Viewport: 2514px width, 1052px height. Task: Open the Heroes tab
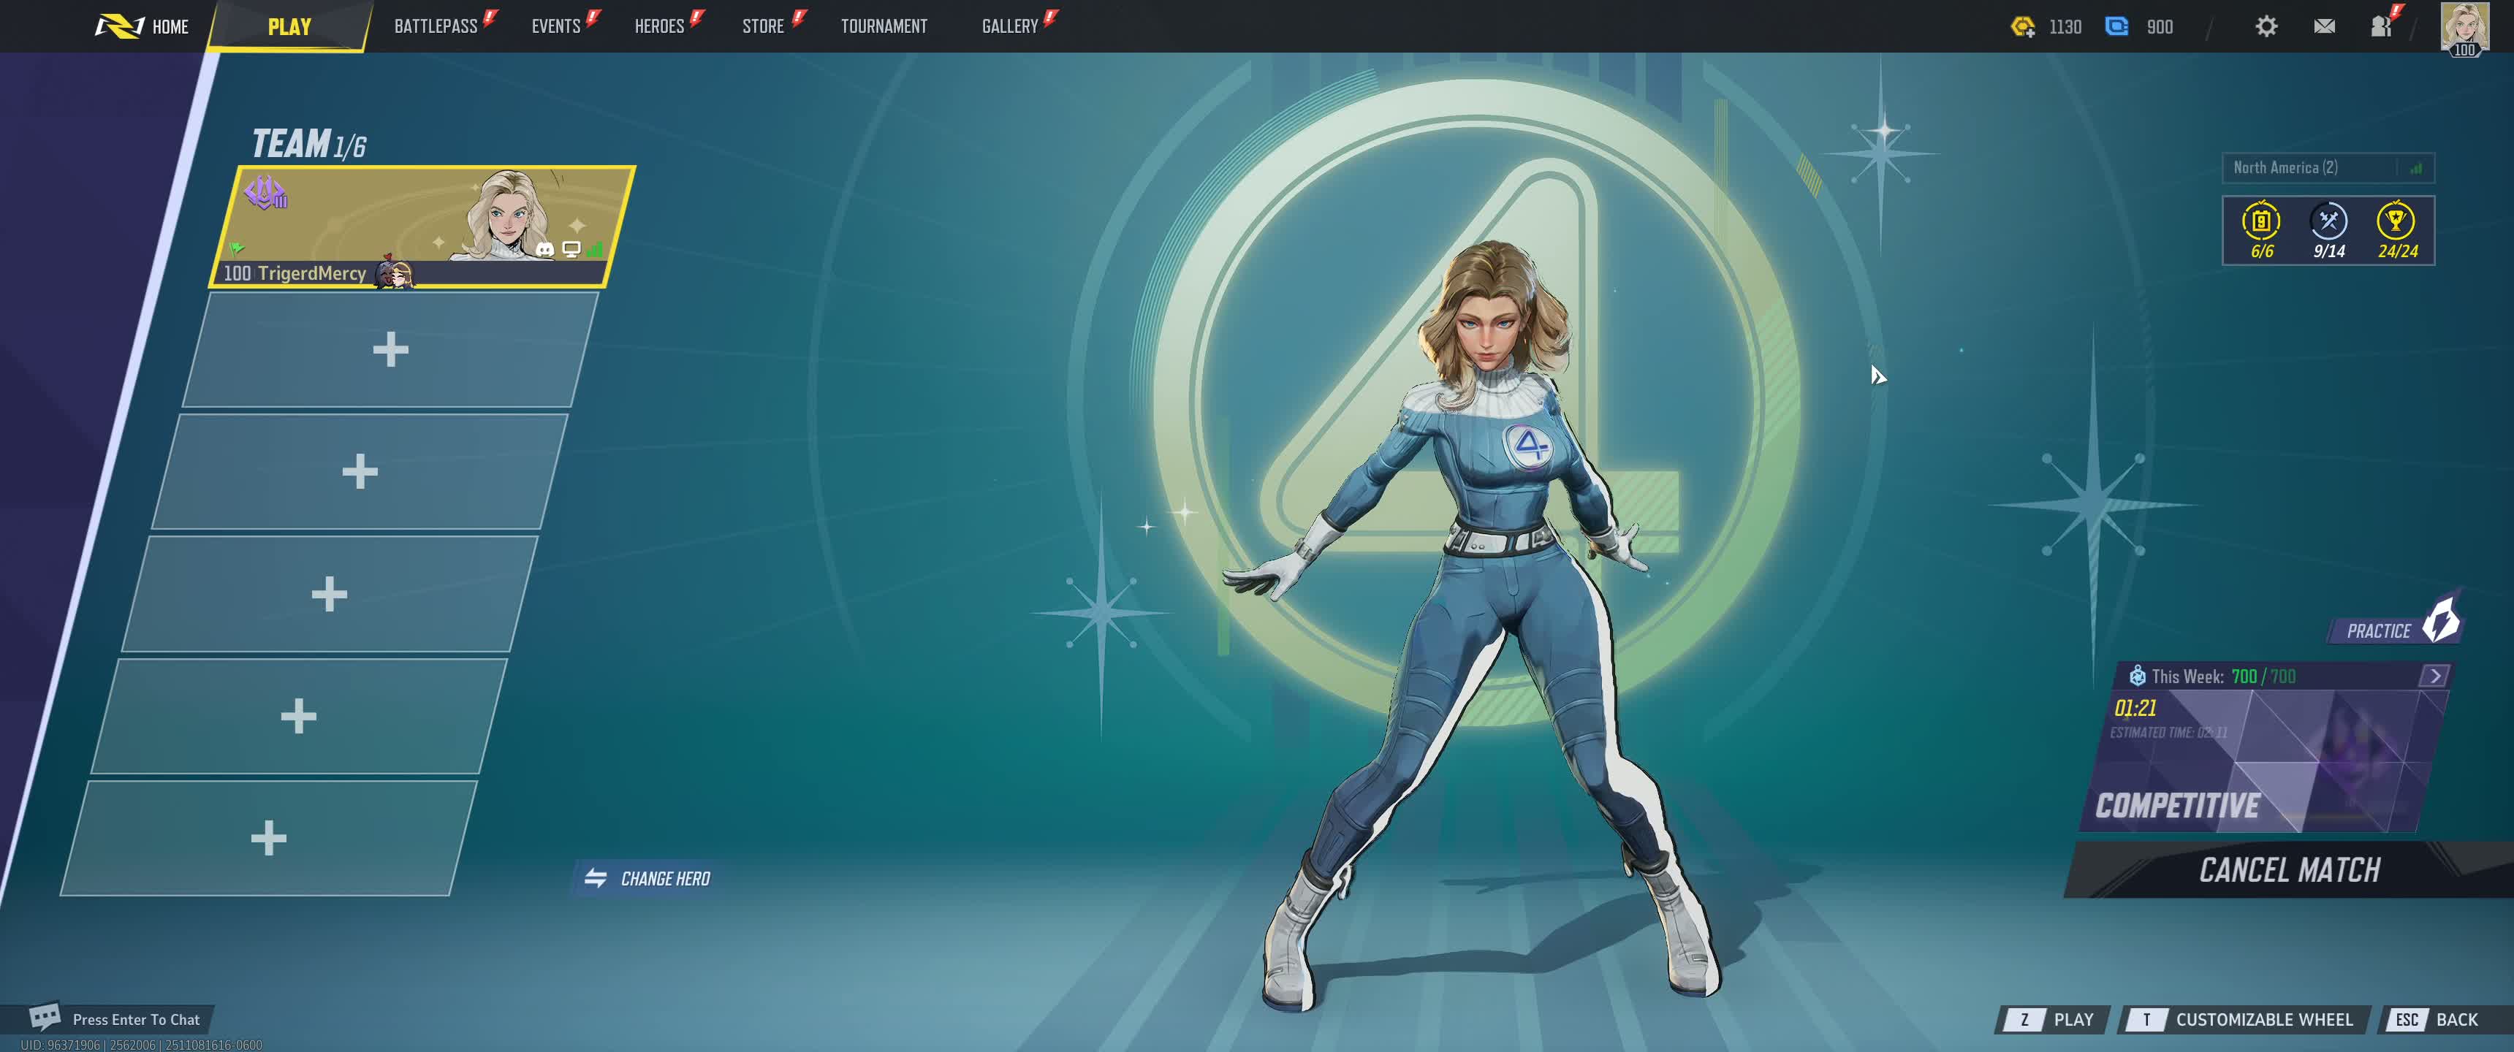[658, 26]
